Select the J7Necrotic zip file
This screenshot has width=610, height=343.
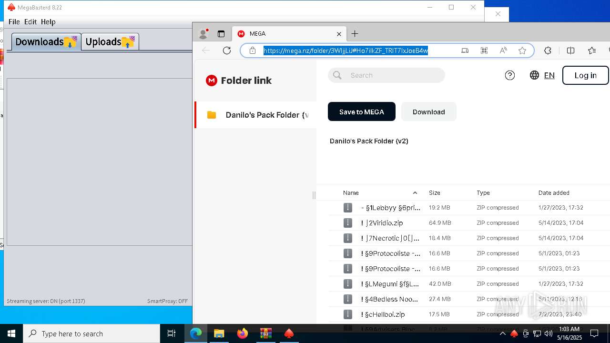pos(469,238)
